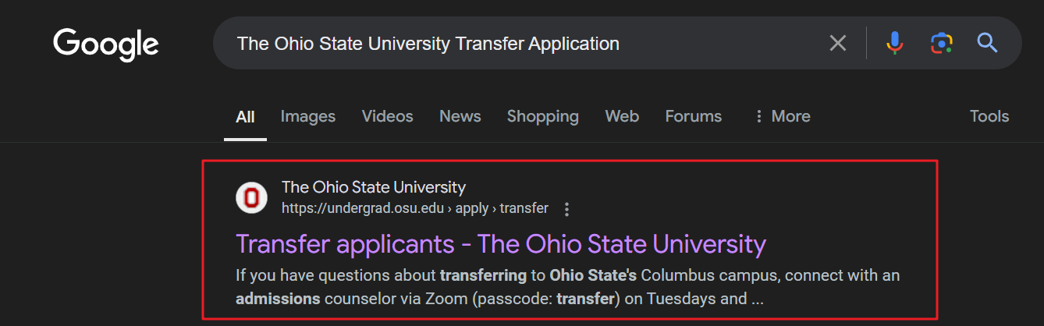1044x326 pixels.
Task: Switch to the Videos tab
Action: pos(388,116)
